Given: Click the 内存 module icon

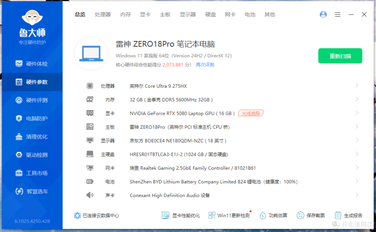Looking at the screenshot, I should pyautogui.click(x=90, y=99).
